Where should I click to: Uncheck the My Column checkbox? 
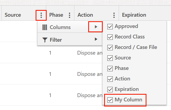[x=110, y=100]
